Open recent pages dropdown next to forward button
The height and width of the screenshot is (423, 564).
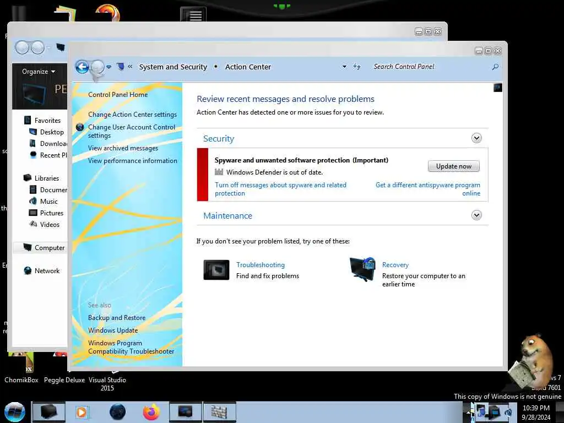click(x=109, y=67)
